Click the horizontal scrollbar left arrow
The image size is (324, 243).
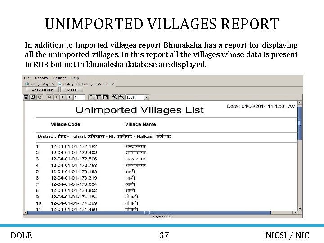(x=25, y=212)
